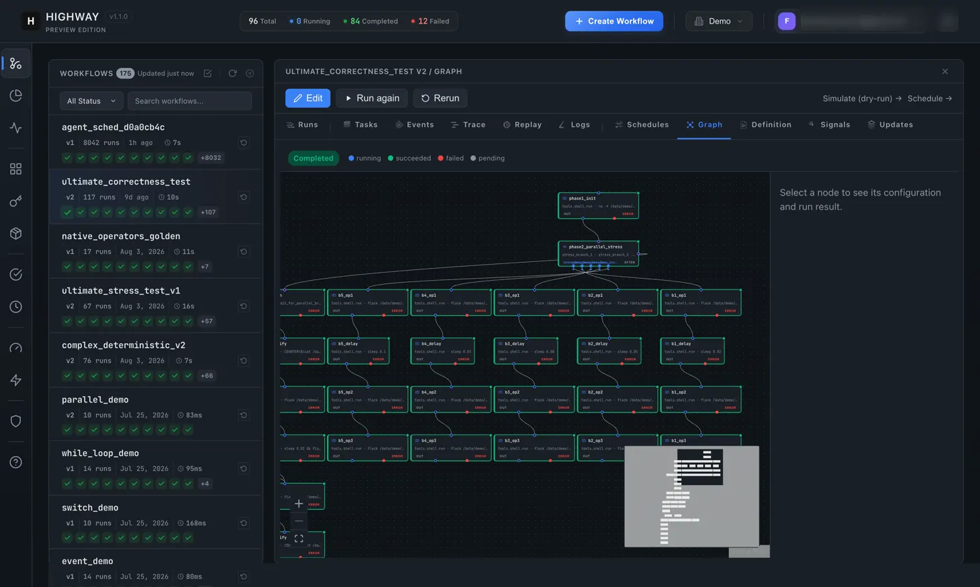
Task: Open the native_operators_golden workflow
Action: tap(156, 251)
